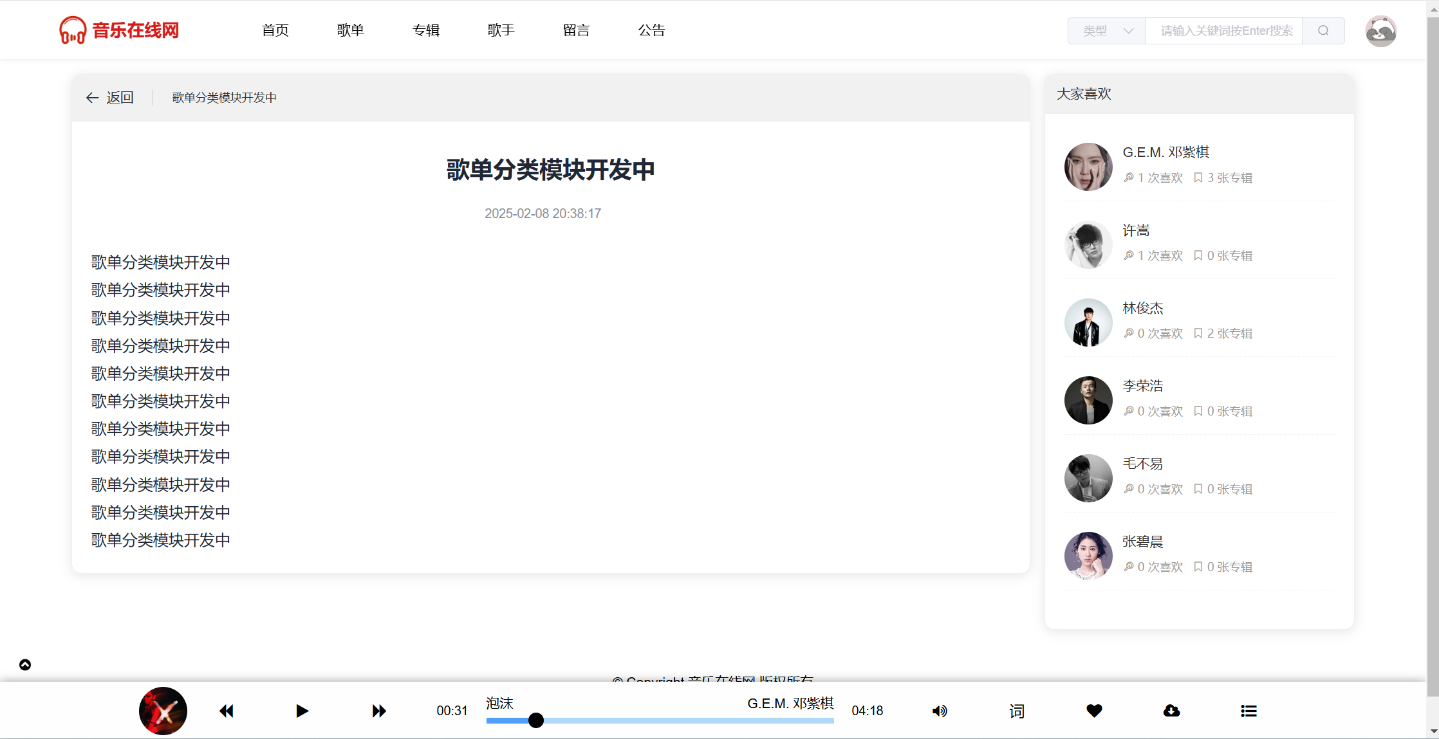The width and height of the screenshot is (1439, 739).
Task: Favorite the song with the heart icon
Action: click(x=1094, y=711)
